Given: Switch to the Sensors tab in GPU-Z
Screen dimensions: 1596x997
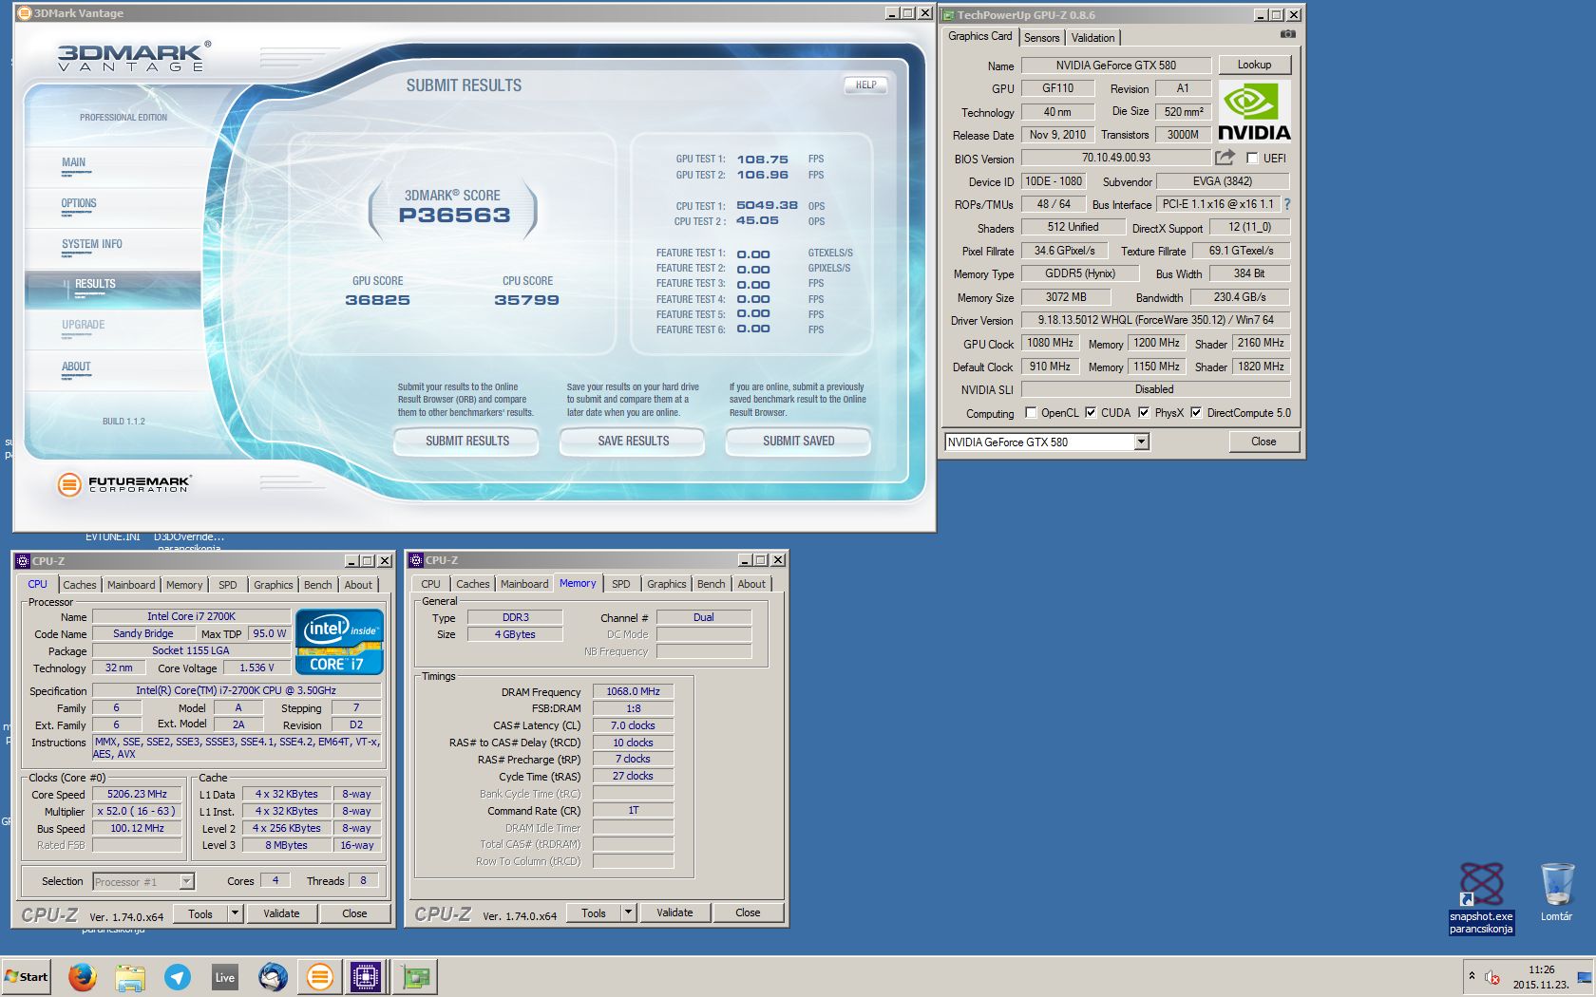Looking at the screenshot, I should coord(1042,38).
